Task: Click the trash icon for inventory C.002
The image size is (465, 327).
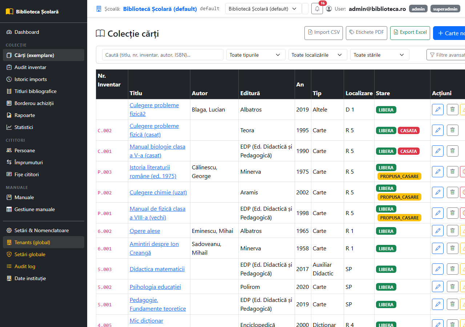Action: point(452,130)
